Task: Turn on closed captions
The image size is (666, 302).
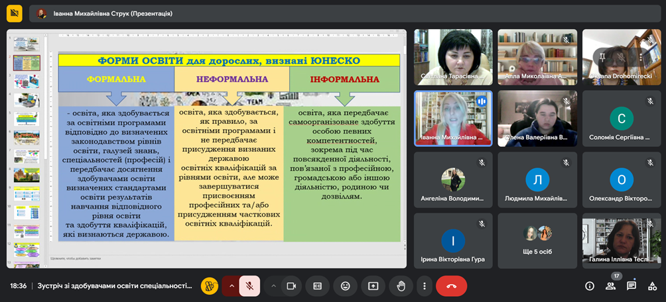Action: 317,286
